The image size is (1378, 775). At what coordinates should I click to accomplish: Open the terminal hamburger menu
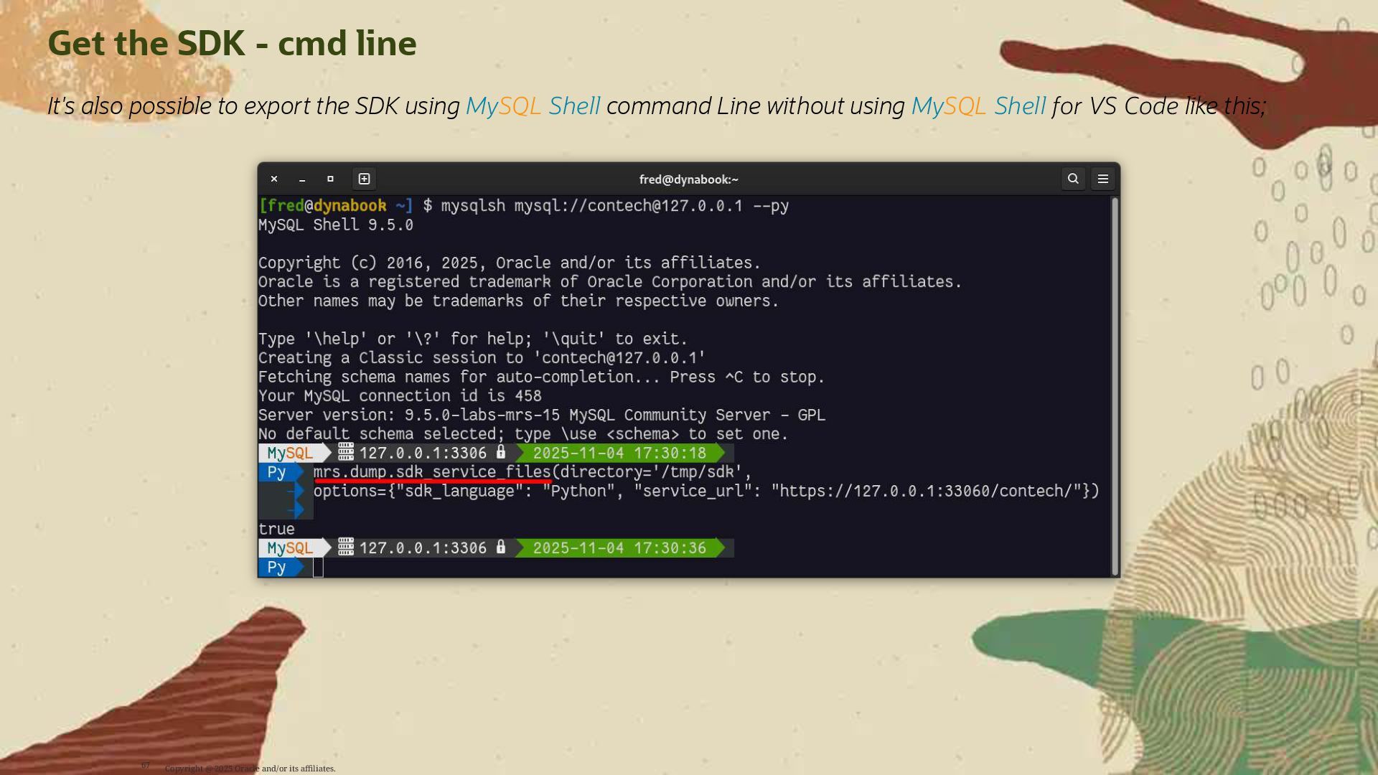click(x=1103, y=179)
